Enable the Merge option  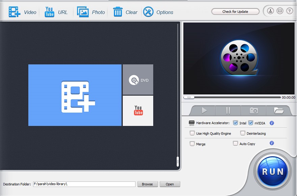click(x=192, y=144)
